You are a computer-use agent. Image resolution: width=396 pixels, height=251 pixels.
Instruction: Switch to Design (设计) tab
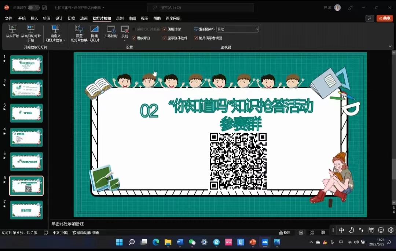59,18
